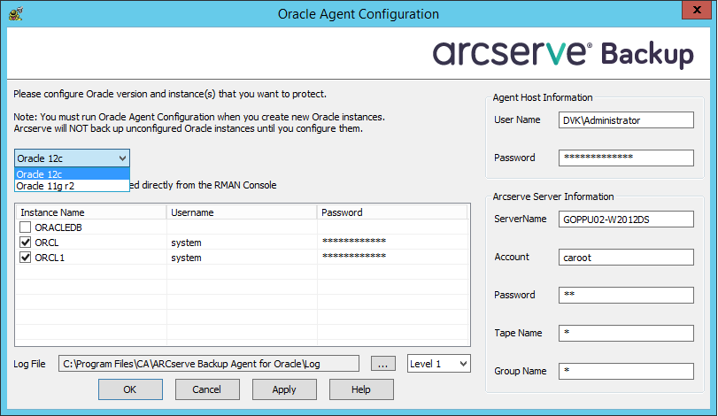Choose Oracle 11g r2 from the list
Screen dimensions: 718x416
coord(72,185)
